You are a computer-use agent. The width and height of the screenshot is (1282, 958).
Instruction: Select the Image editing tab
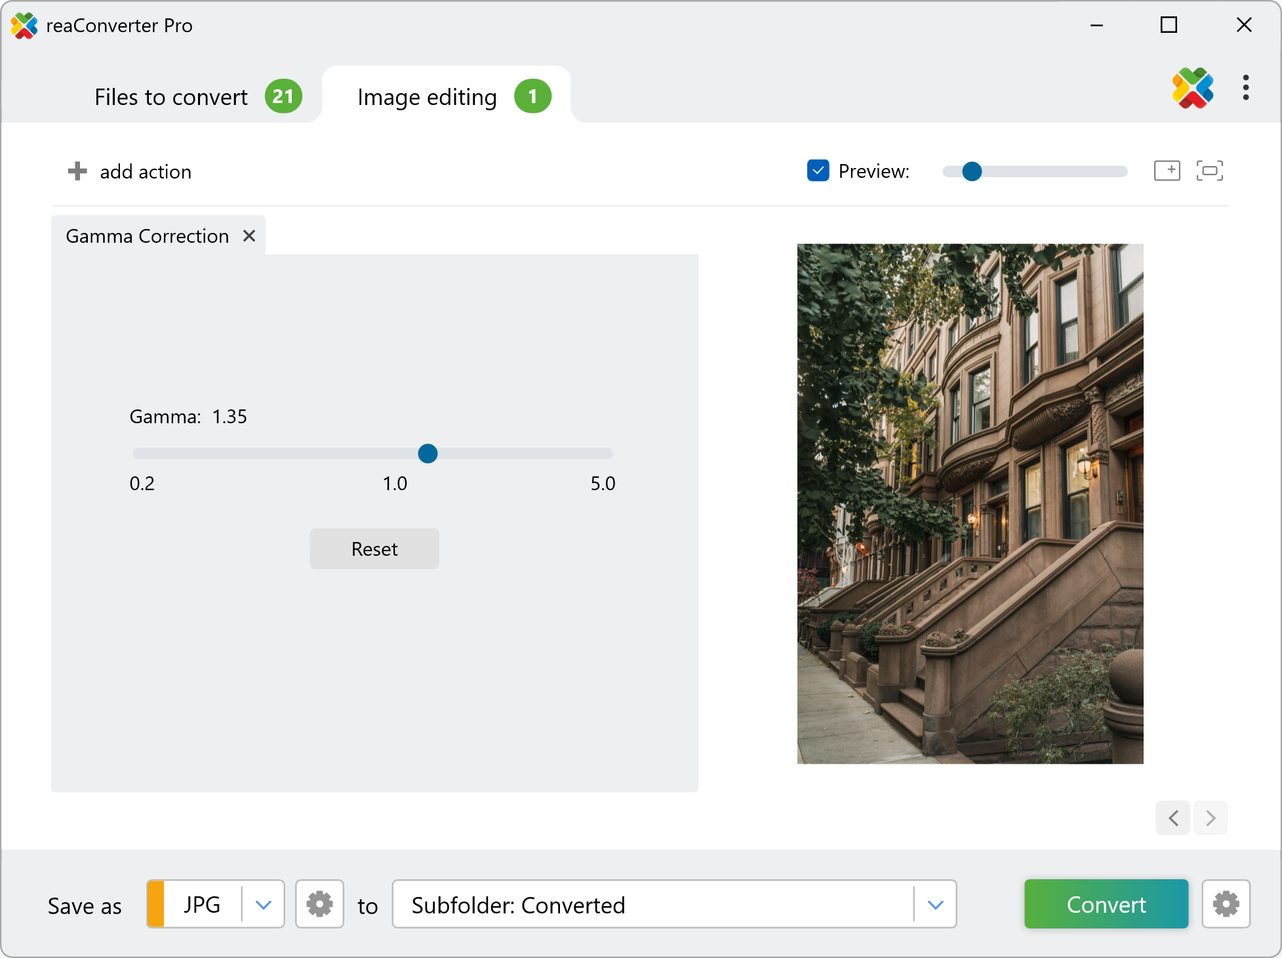(x=428, y=97)
